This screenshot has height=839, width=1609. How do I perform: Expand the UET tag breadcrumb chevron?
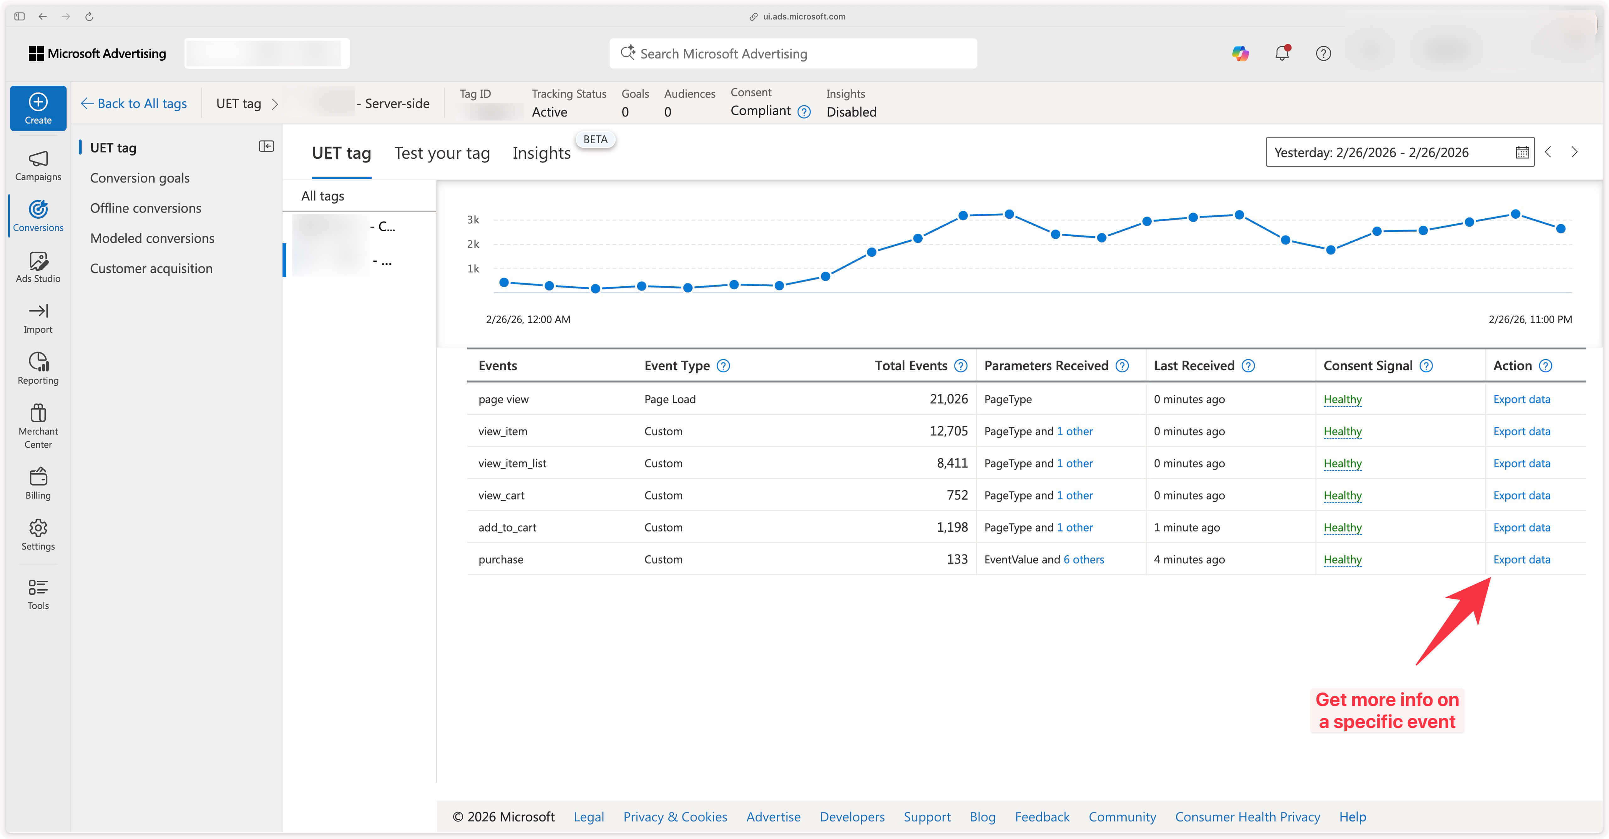click(275, 104)
